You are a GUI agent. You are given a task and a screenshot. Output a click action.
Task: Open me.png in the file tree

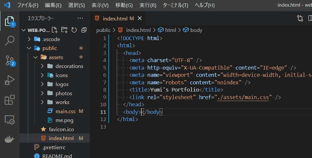tap(64, 120)
